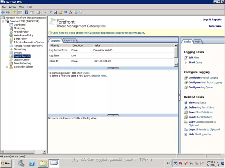The height and width of the screenshot is (168, 225).
Task: Copy results using the toolbar copy icon
Action: click(76, 12)
